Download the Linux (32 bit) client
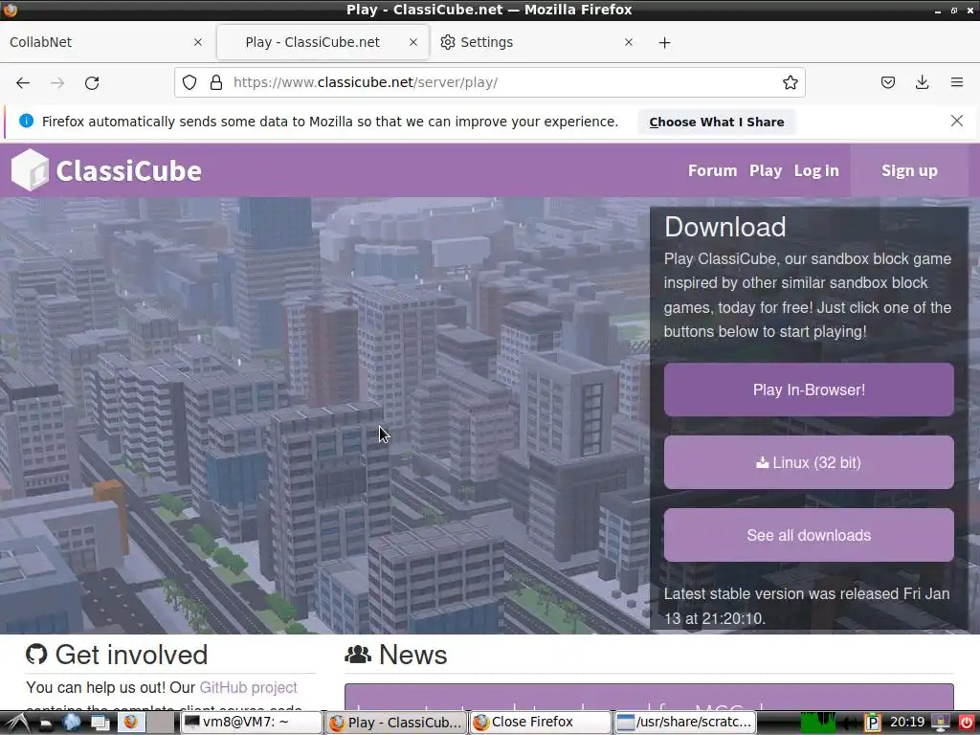 pyautogui.click(x=809, y=462)
